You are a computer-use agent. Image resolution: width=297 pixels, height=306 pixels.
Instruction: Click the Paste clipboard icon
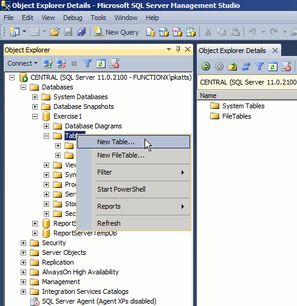tap(235, 32)
